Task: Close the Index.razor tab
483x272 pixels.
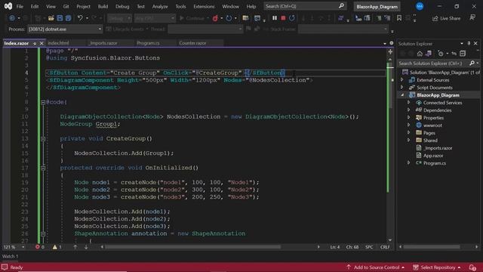Action: 42,44
